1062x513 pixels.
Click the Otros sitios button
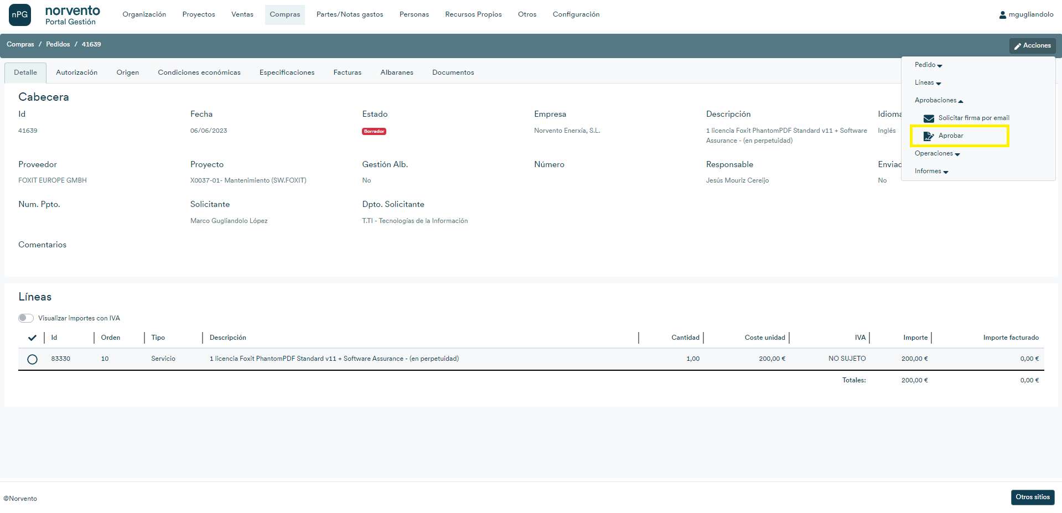pyautogui.click(x=1033, y=497)
